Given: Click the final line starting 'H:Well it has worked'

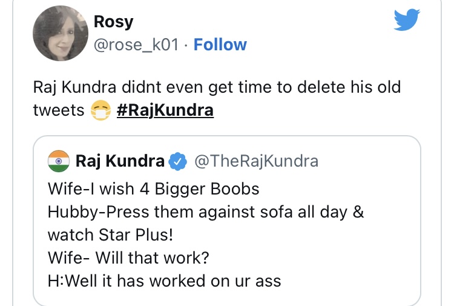Looking at the screenshot, I should (x=163, y=280).
